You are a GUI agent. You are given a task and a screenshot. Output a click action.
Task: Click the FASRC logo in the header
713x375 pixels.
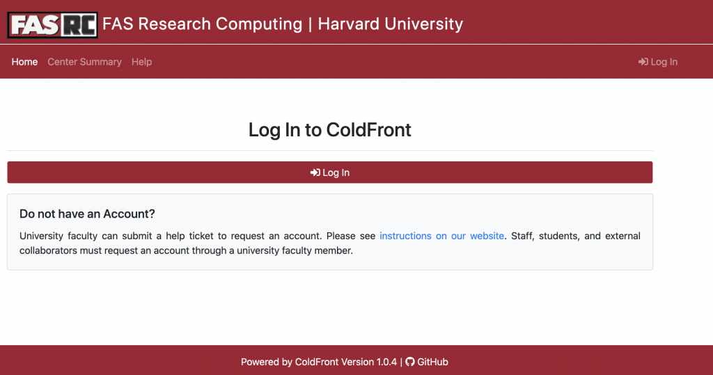pos(52,24)
